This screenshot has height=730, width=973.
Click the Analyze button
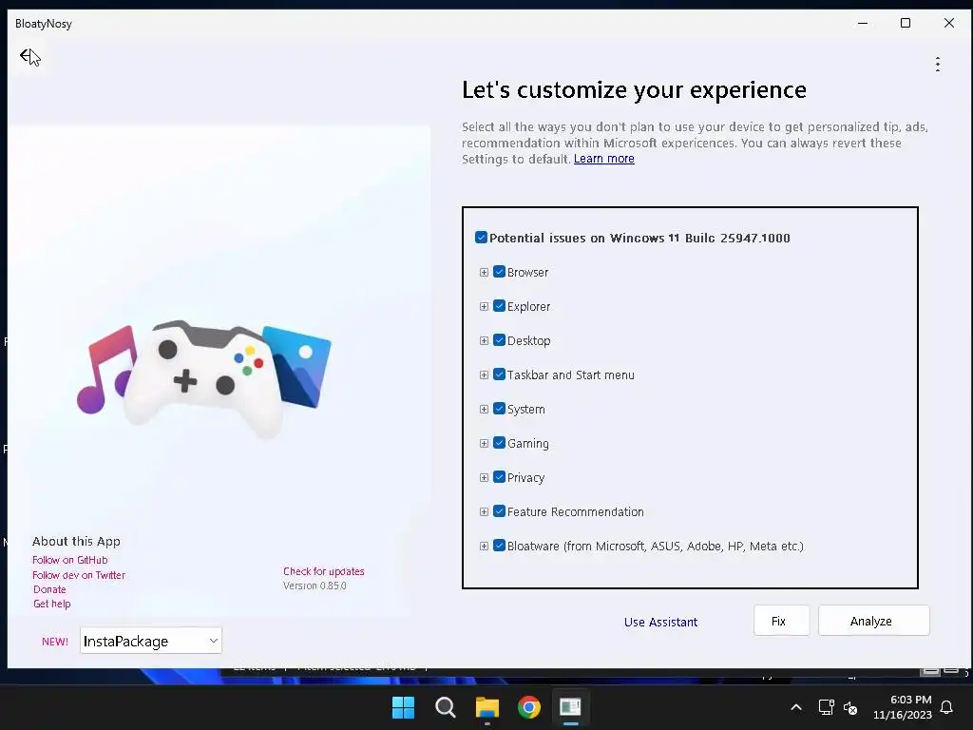(x=874, y=621)
